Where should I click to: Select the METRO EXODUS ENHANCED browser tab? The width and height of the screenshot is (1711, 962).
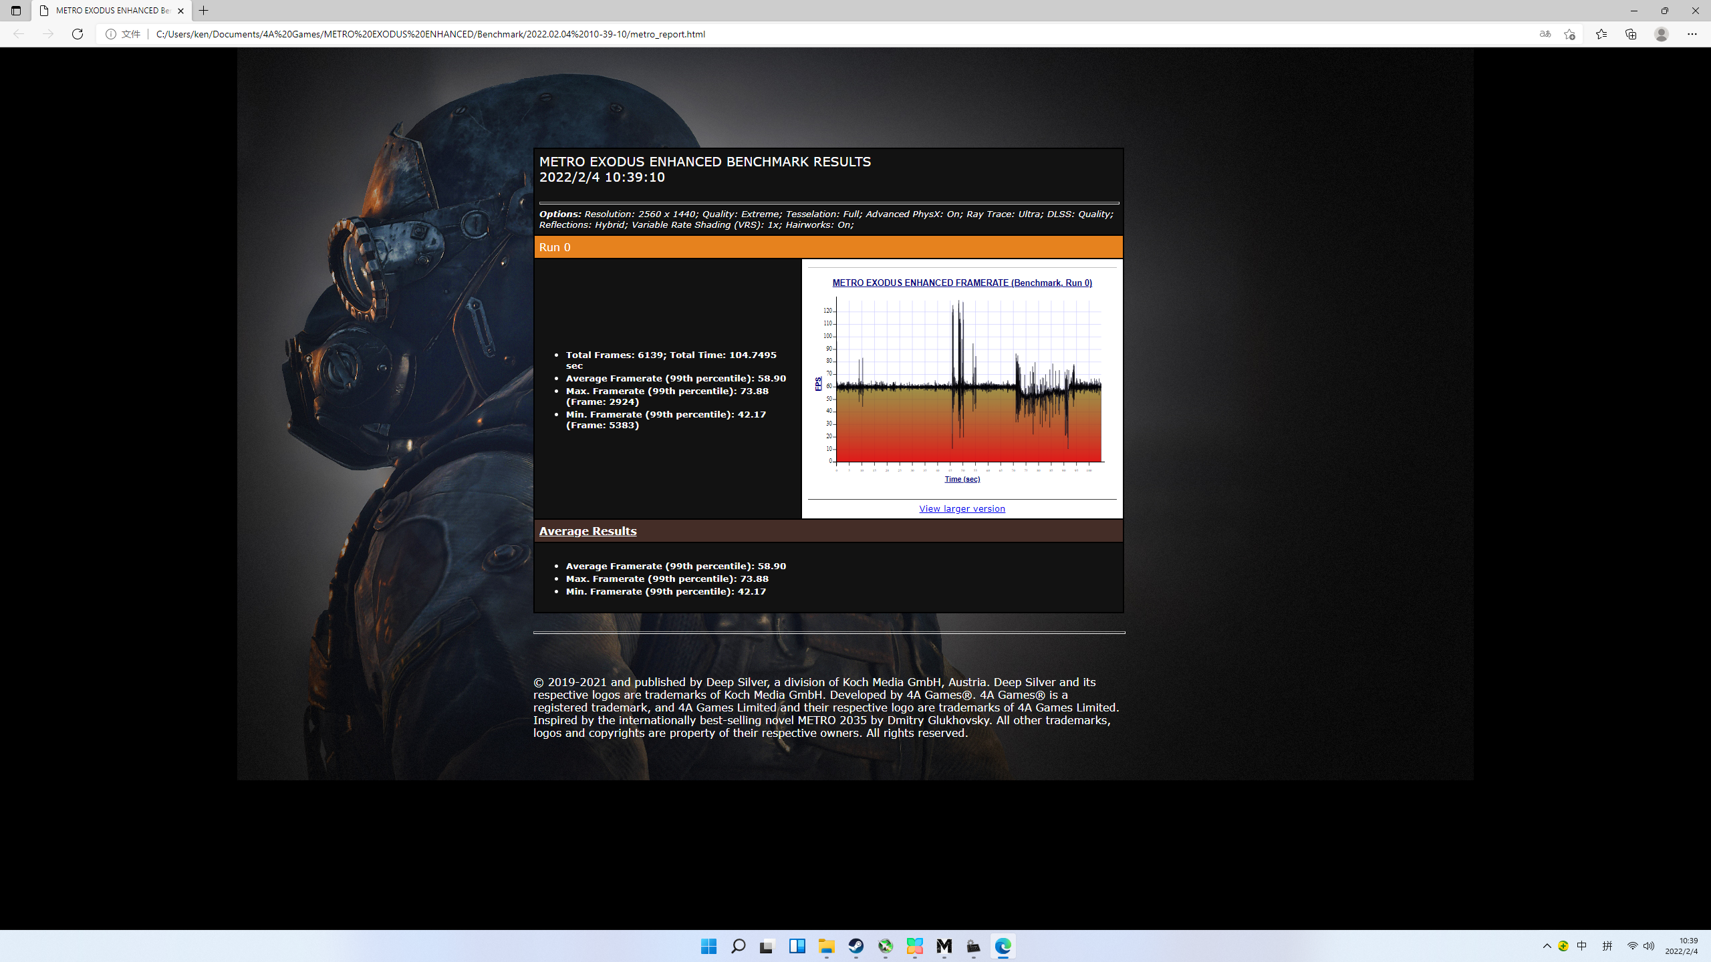(111, 11)
